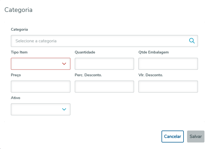Image resolution: width=208 pixels, height=149 pixels.
Task: Click the Categoria dialog title heading
Action: click(18, 10)
